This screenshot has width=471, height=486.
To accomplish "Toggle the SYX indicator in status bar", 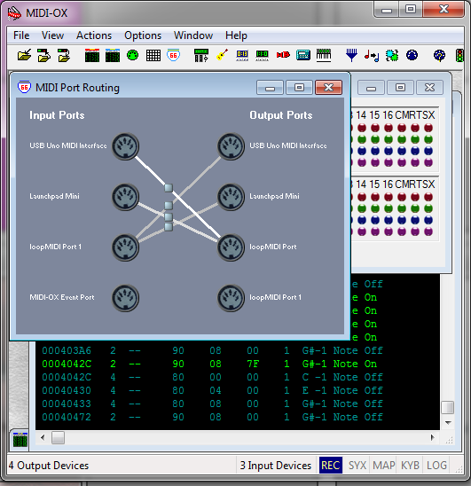I will (357, 466).
